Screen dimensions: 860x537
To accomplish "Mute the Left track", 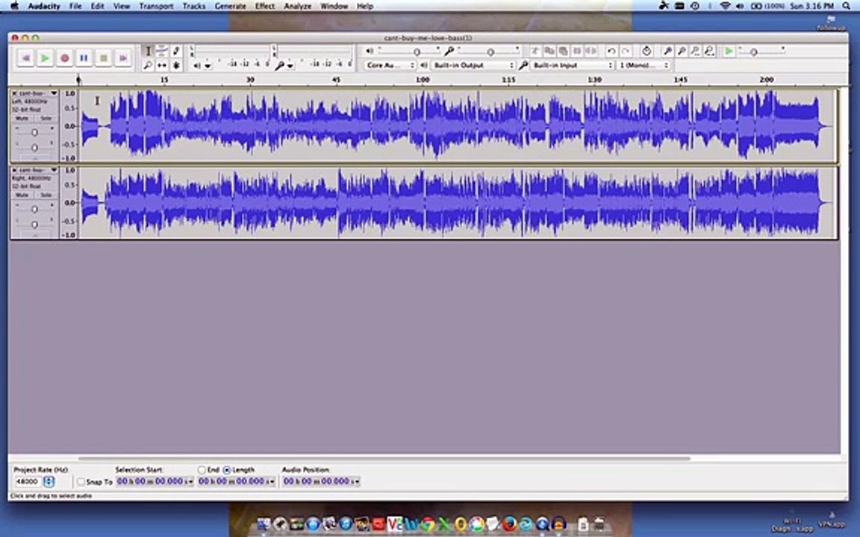I will 22,119.
